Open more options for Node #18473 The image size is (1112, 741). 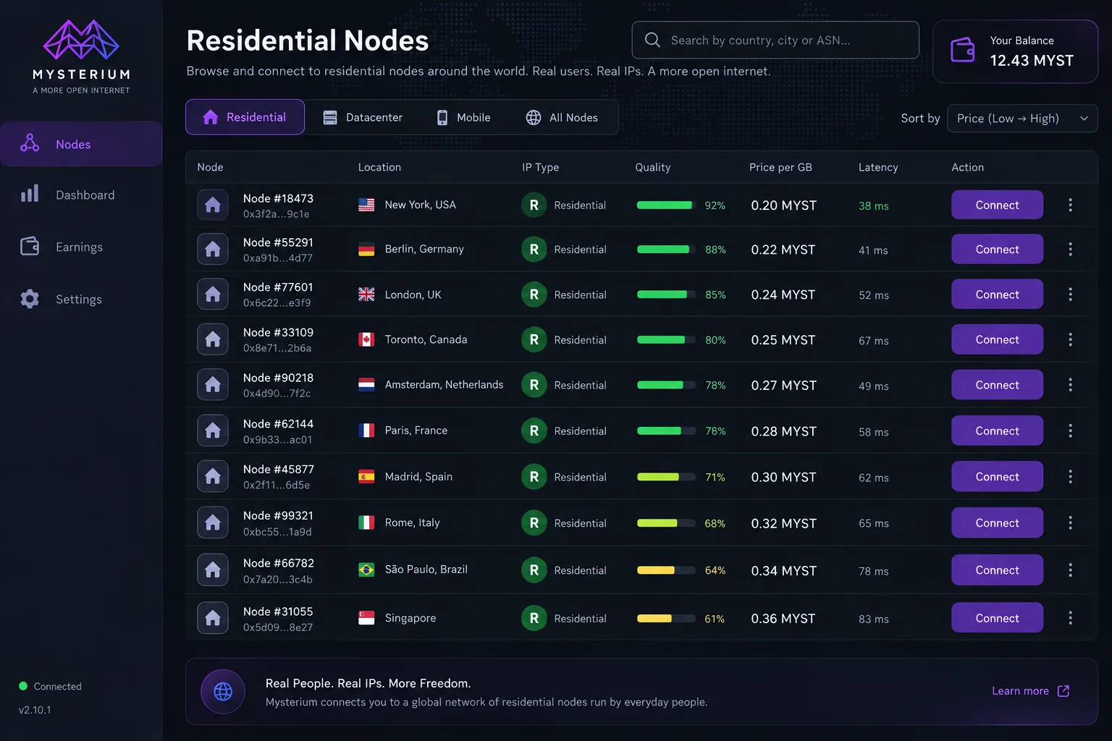(1070, 205)
